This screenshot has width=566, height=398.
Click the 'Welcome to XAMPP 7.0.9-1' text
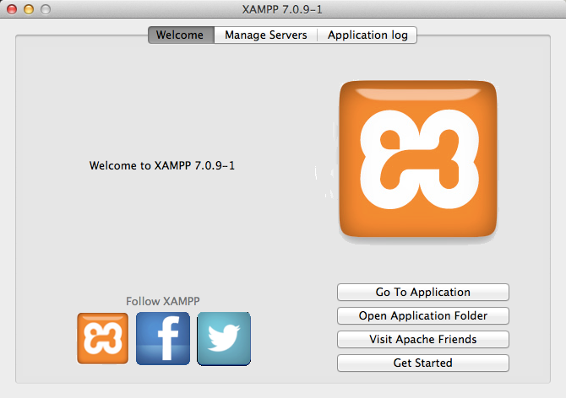pyautogui.click(x=162, y=165)
